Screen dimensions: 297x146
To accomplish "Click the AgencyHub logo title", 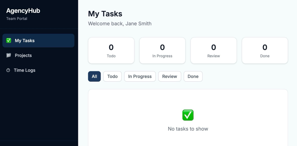I will pos(23,11).
